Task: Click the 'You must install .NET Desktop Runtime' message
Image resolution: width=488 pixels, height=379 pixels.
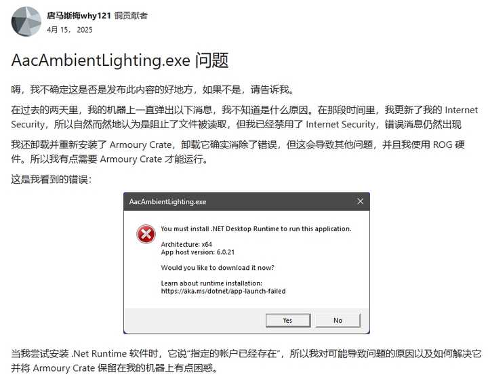Action: coord(256,228)
